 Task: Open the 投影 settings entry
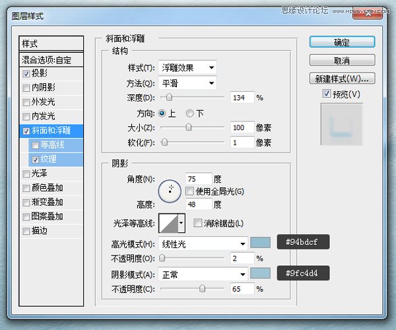click(x=40, y=73)
